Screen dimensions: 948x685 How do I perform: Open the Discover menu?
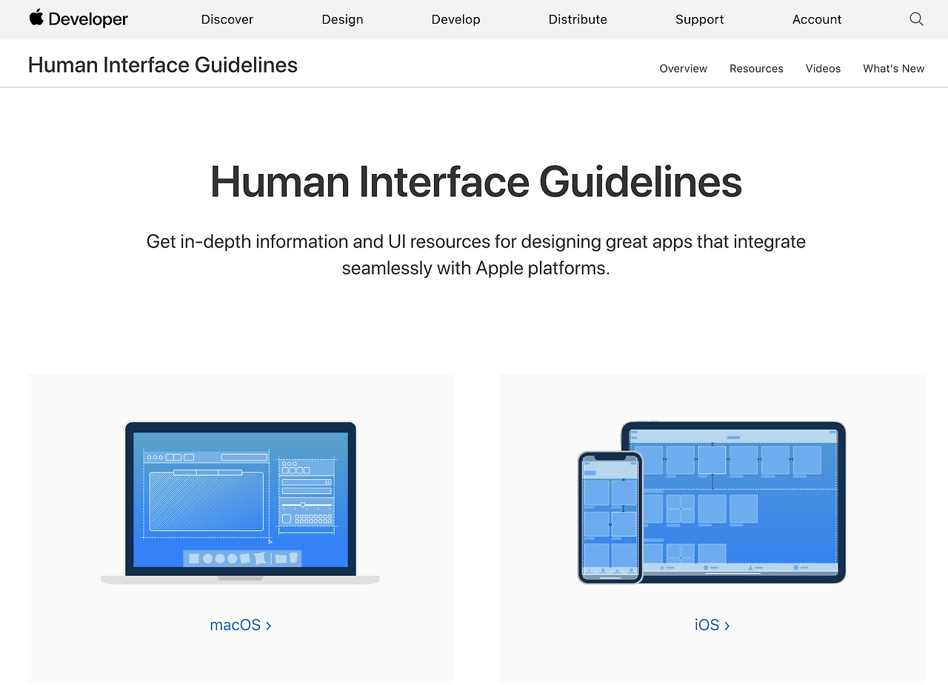(x=227, y=20)
